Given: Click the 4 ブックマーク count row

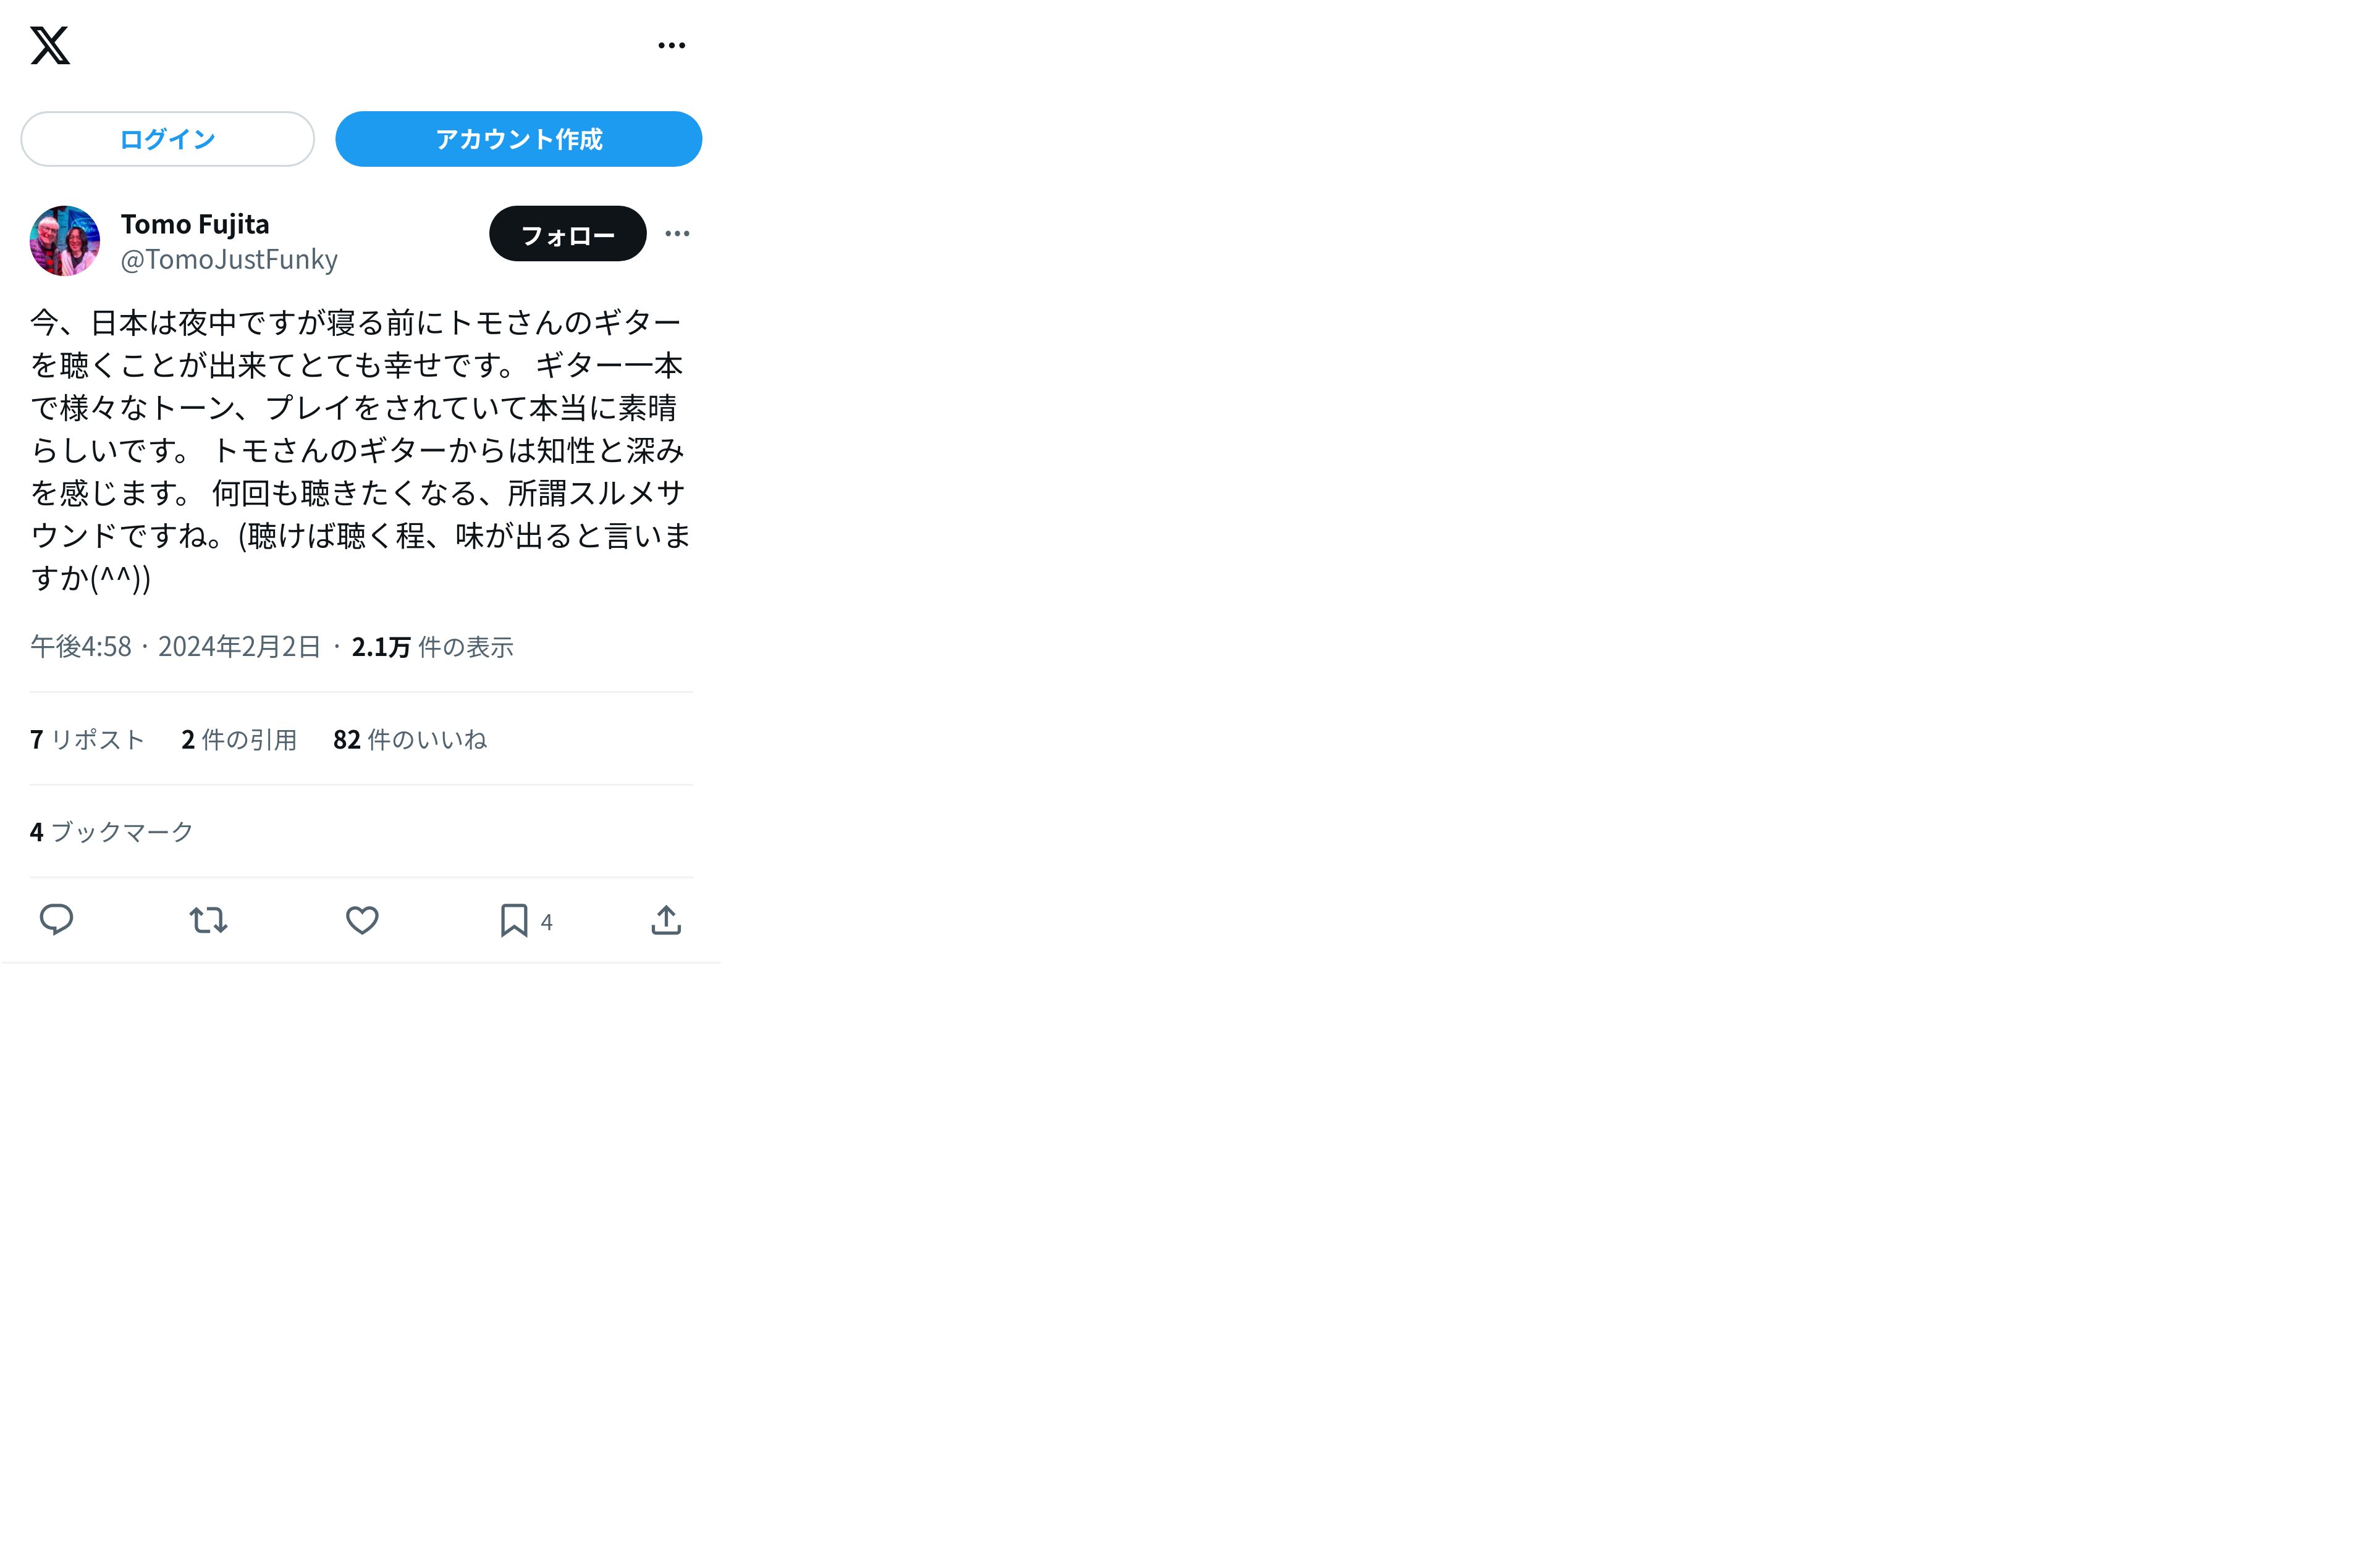Looking at the screenshot, I should (112, 832).
